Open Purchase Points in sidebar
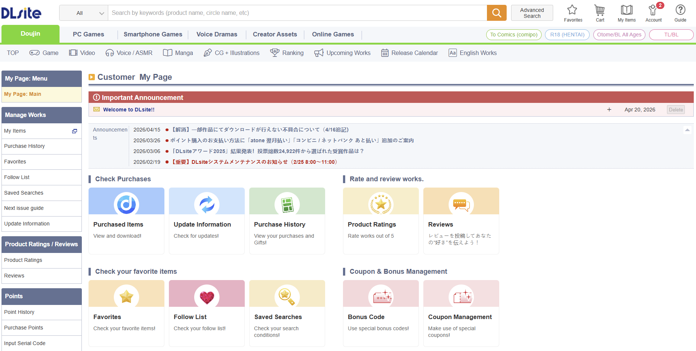Viewport: 696px width, 351px height. click(x=42, y=328)
